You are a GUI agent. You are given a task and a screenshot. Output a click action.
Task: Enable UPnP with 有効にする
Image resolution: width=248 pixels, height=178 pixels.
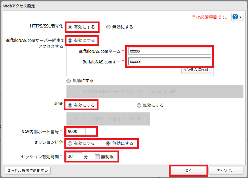tap(70, 105)
